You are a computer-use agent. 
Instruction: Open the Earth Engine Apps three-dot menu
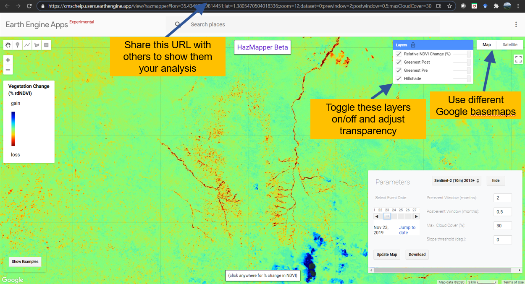tap(516, 25)
